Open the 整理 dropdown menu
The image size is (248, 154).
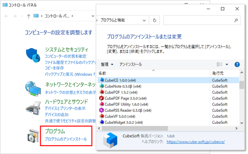tap(107, 65)
